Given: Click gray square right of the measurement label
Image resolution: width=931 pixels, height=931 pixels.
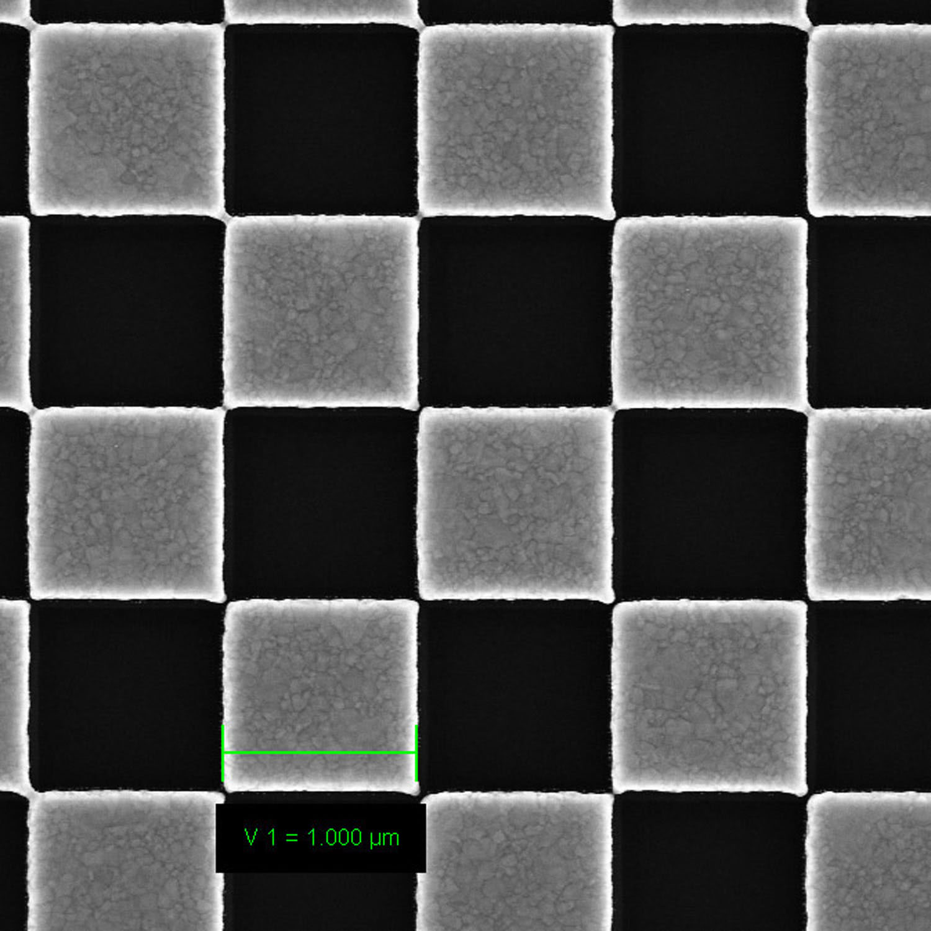Looking at the screenshot, I should (x=515, y=863).
